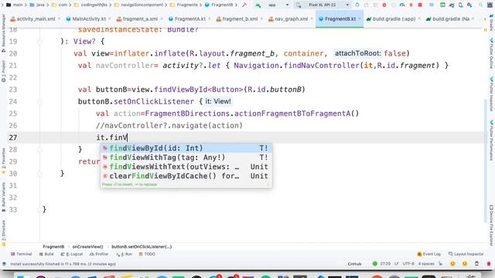Select findViewWithTag(tag: Any!) completion suggestion

point(186,158)
